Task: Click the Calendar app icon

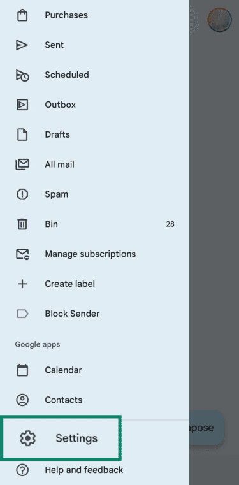Action: 22,370
